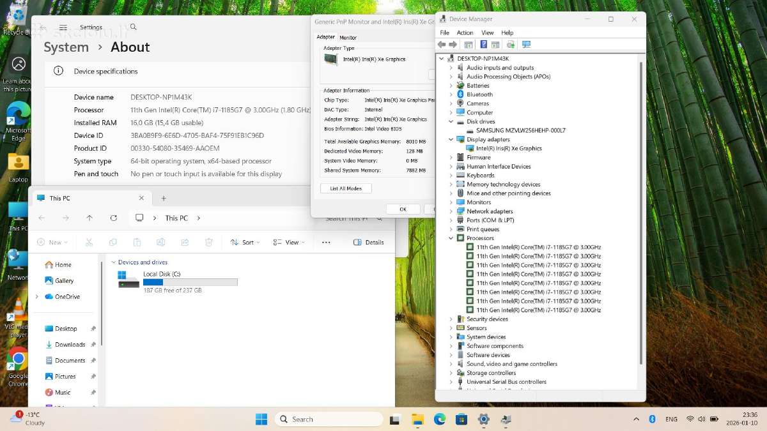Open the Settings hamburger navigation menu
Viewport: 767px width, 431px height.
tap(63, 27)
